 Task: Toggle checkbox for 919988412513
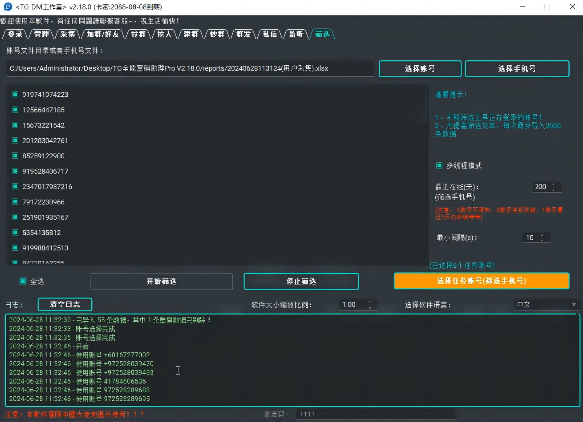(15, 248)
